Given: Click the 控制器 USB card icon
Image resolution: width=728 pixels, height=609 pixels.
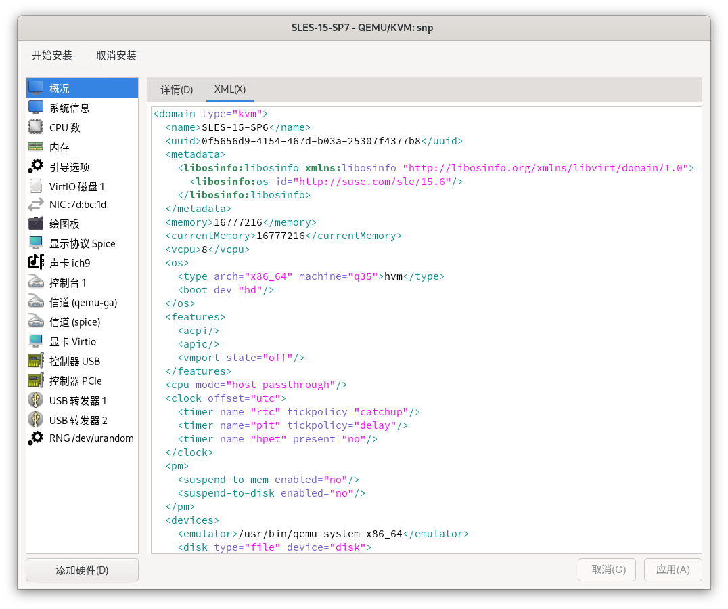Looking at the screenshot, I should [36, 361].
